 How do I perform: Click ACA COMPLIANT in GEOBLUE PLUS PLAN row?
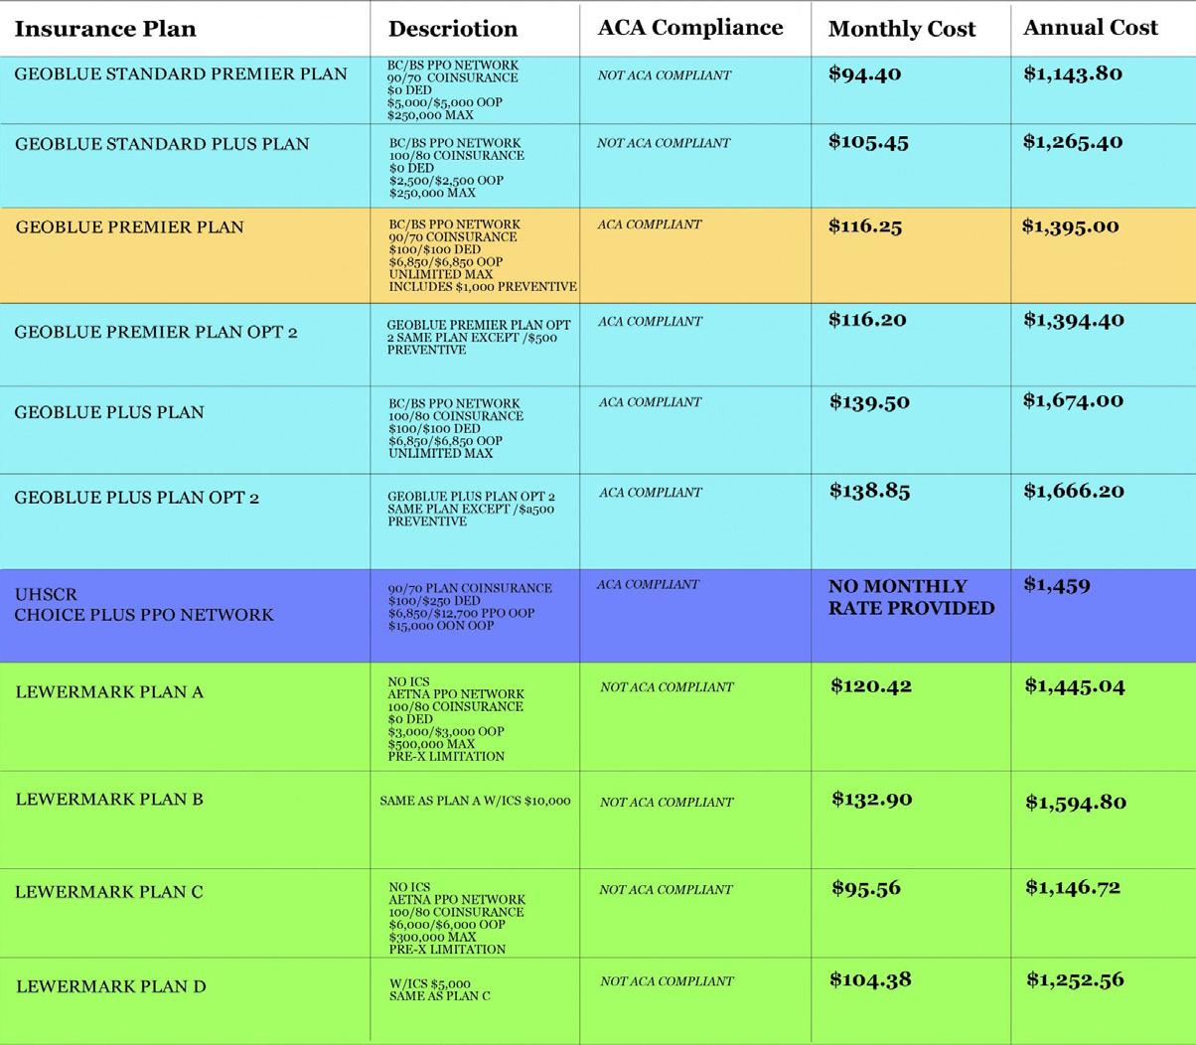(651, 402)
